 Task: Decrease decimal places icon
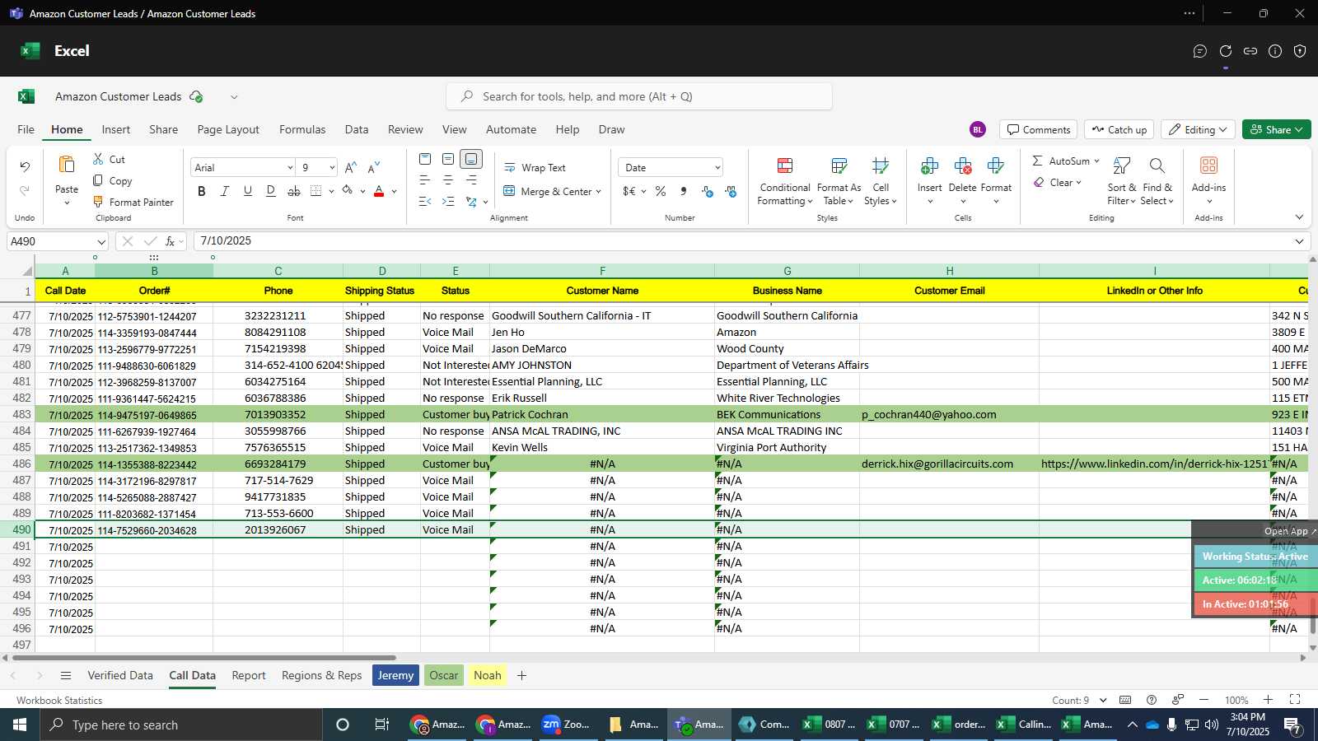(x=731, y=191)
